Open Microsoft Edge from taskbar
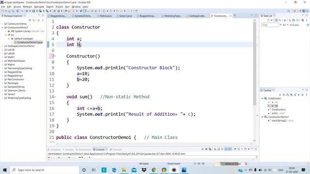 point(114,170)
